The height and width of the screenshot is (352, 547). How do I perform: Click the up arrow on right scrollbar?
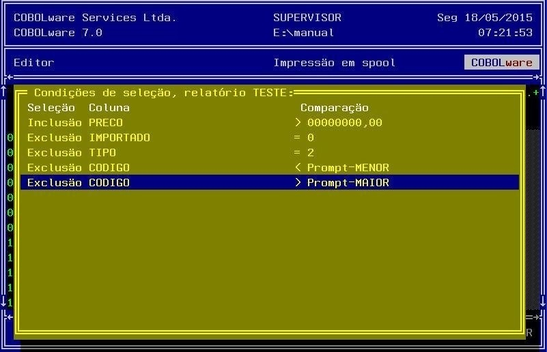pos(543,92)
